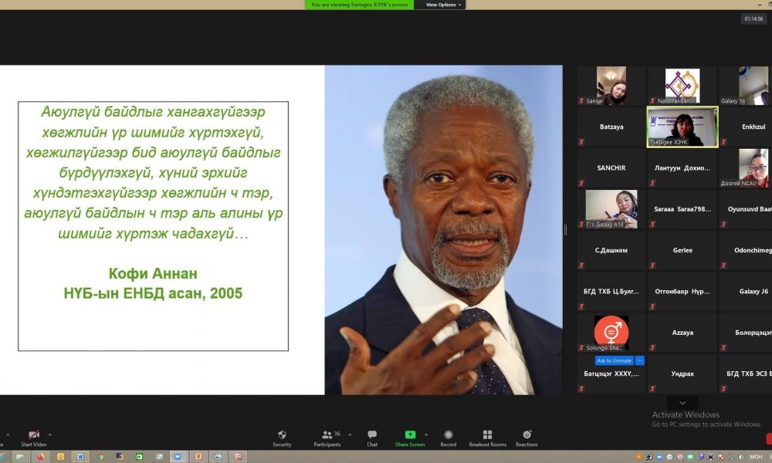Expand the Participants options arrow

(350, 435)
